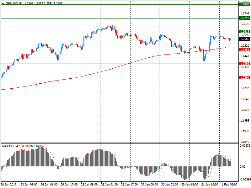Click the 0.00 MACD zero level label
Viewport: 251px width, 188px height.
pyautogui.click(x=243, y=167)
